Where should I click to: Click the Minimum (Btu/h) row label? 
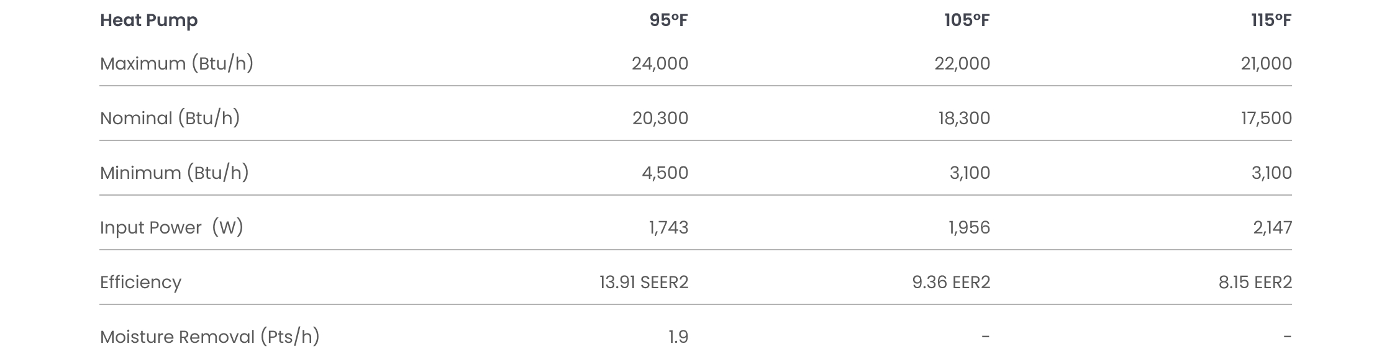point(174,173)
